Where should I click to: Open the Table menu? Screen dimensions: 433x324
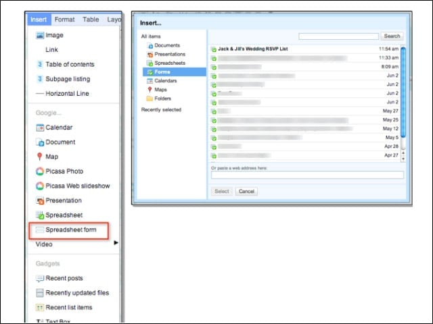click(x=91, y=20)
